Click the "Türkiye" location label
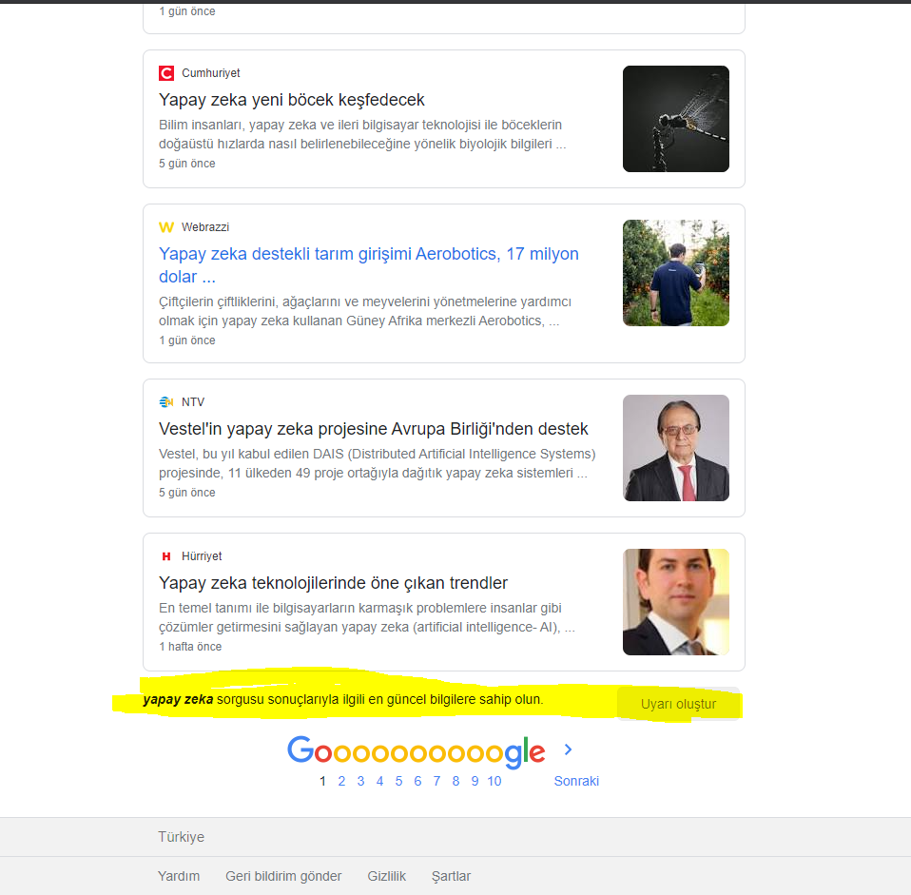This screenshot has height=895, width=911. click(x=180, y=837)
